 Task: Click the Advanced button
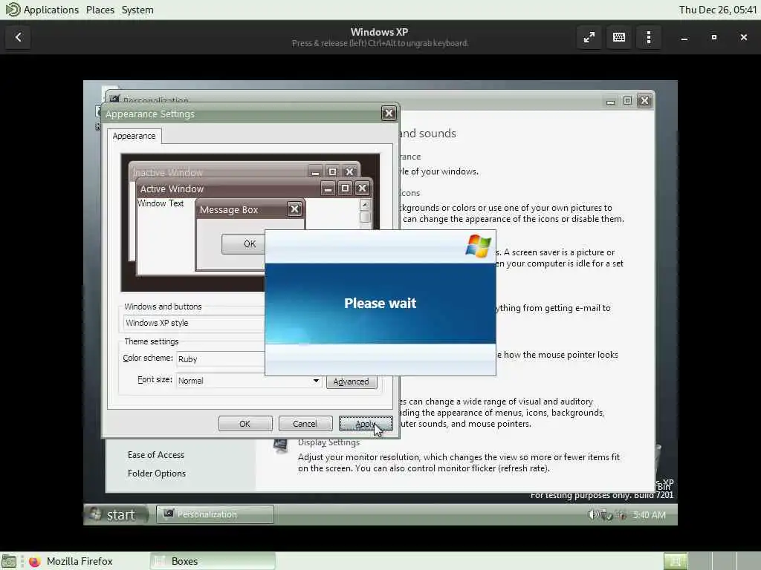(x=352, y=381)
